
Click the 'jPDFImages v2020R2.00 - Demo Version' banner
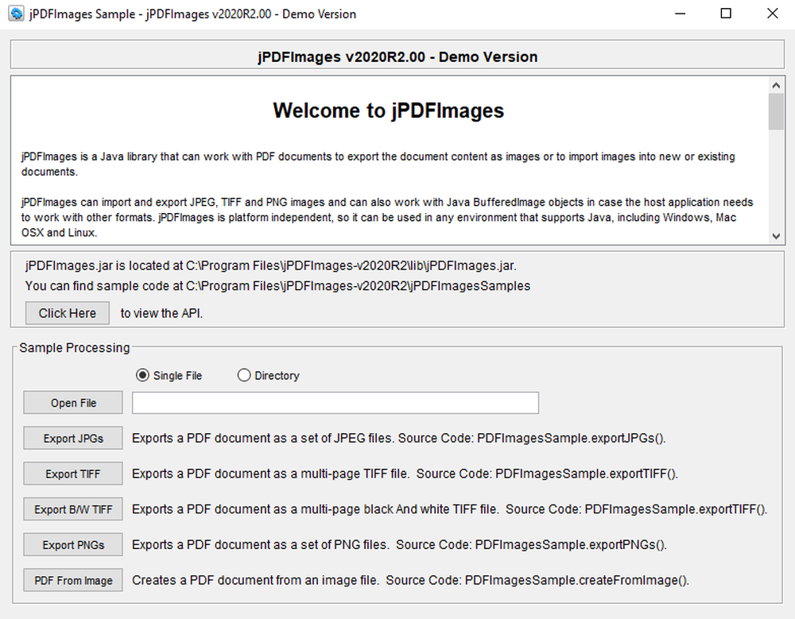pos(397,56)
